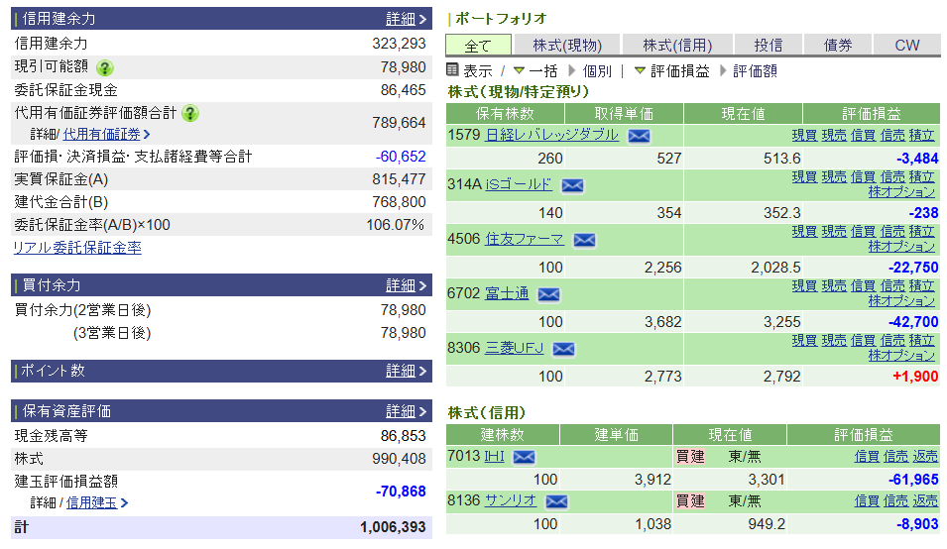947x549 pixels.
Task: Click the help icon next to 現引可能額
Action: pos(105,67)
